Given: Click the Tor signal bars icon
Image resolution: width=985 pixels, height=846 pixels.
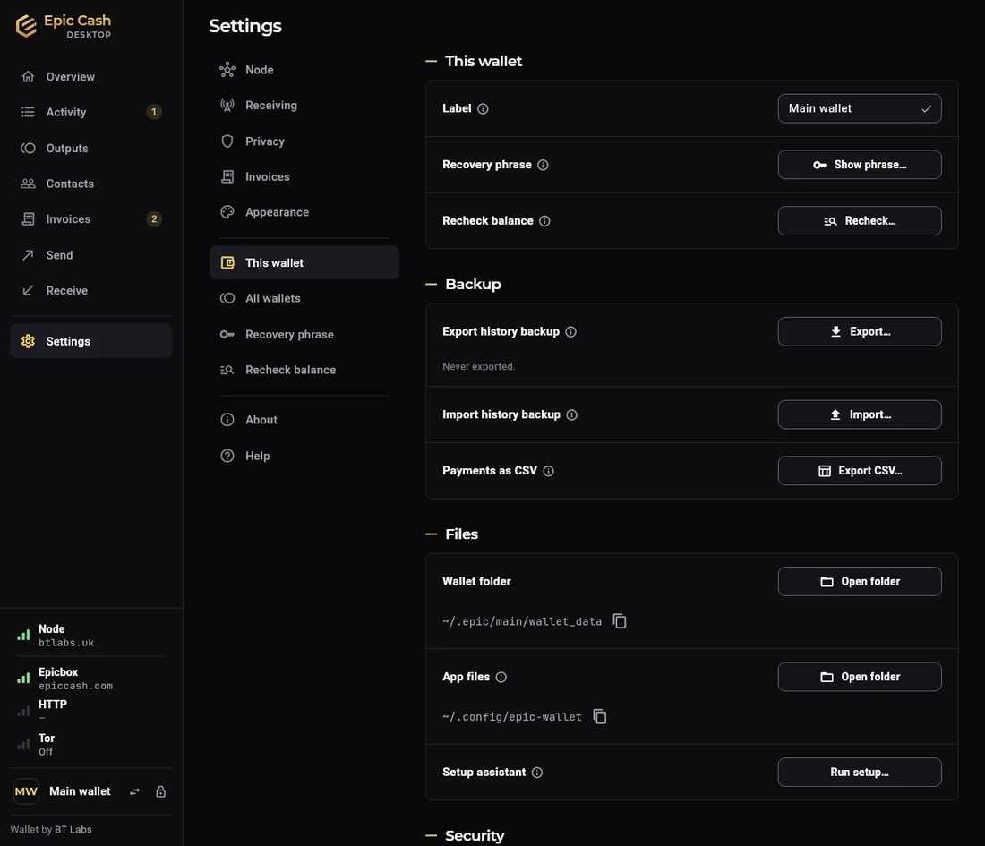Looking at the screenshot, I should 23,744.
